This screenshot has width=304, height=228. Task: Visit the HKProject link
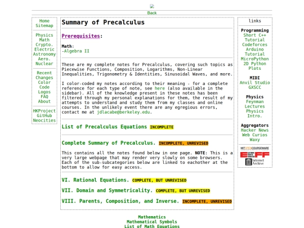[x=44, y=111]
